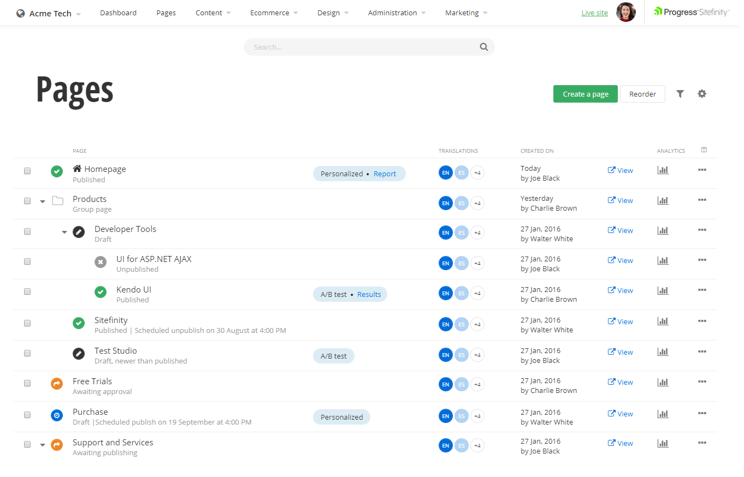
Task: Open the Test Studio page title
Action: (116, 350)
